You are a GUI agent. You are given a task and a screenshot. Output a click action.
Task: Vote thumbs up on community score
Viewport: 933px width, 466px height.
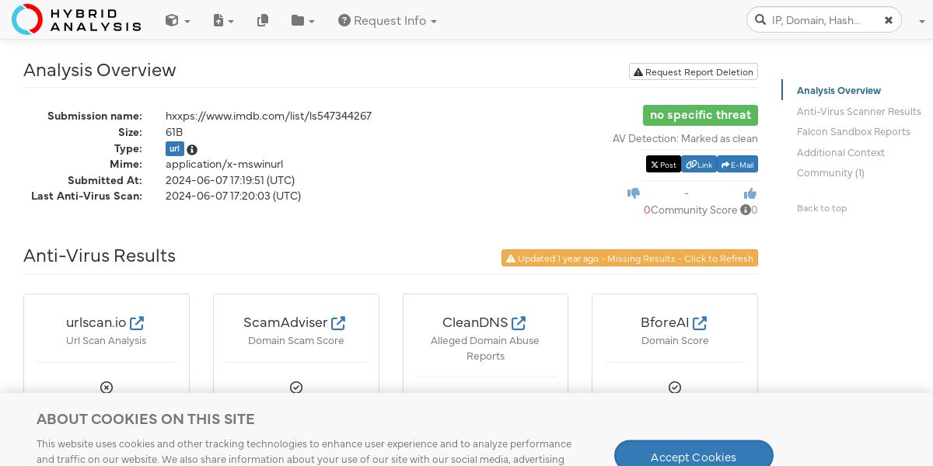(x=750, y=193)
